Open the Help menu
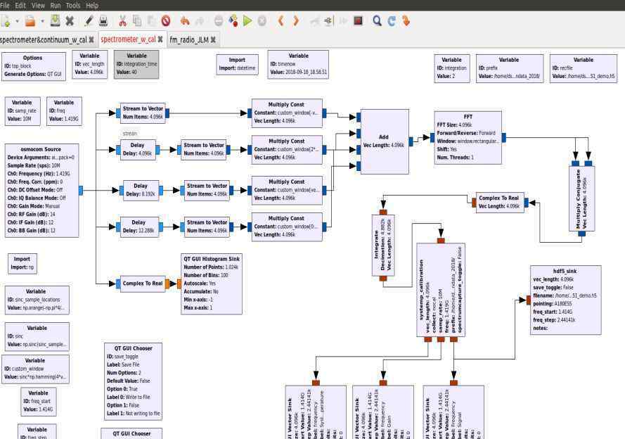Screen dimensions: 625x439 (x=92, y=5)
